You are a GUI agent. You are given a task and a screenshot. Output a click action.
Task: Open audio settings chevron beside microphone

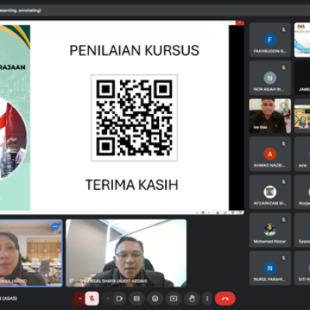coord(80,298)
